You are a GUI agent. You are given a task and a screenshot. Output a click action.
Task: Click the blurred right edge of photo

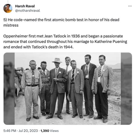126,88
